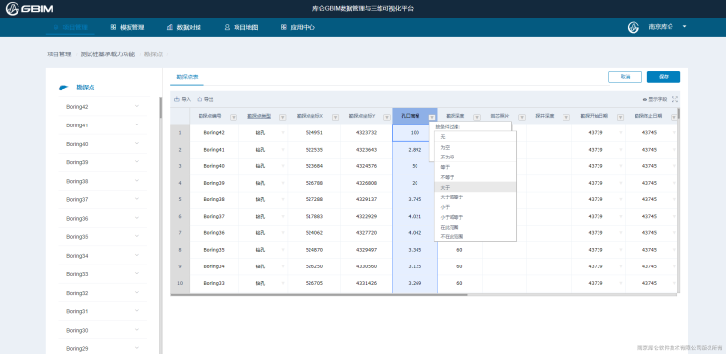
Task: Open the user avatar icon for 南京库仑
Action: (633, 27)
